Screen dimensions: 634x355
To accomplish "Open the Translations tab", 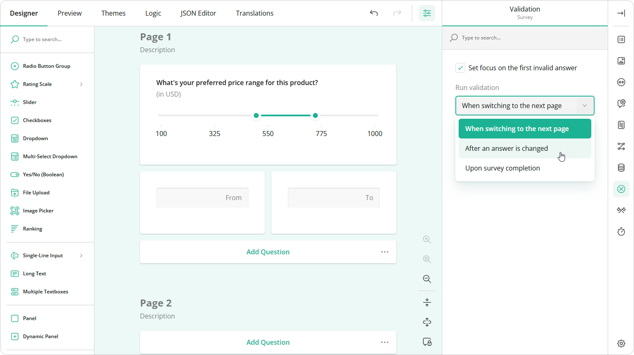I will (255, 13).
